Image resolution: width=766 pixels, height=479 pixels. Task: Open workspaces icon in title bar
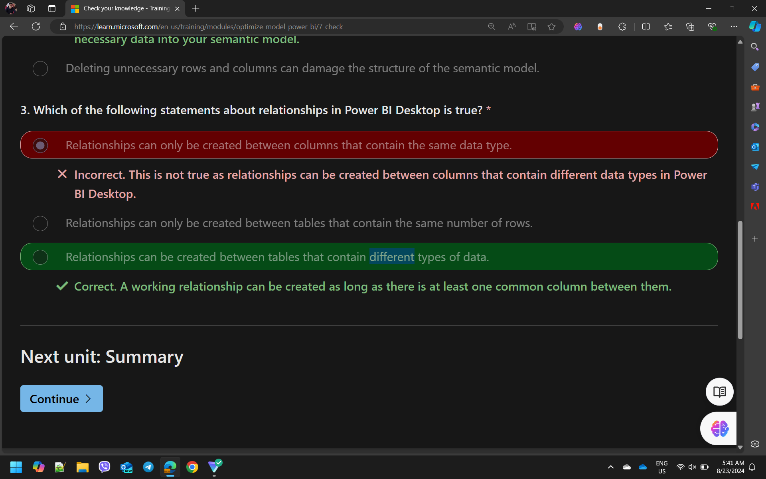(31, 8)
